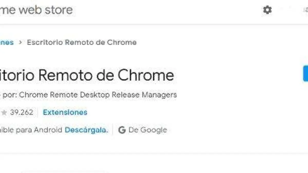Viewport: 308px width, 173px height.
Task: Click the extension title heading
Action: pos(87,75)
